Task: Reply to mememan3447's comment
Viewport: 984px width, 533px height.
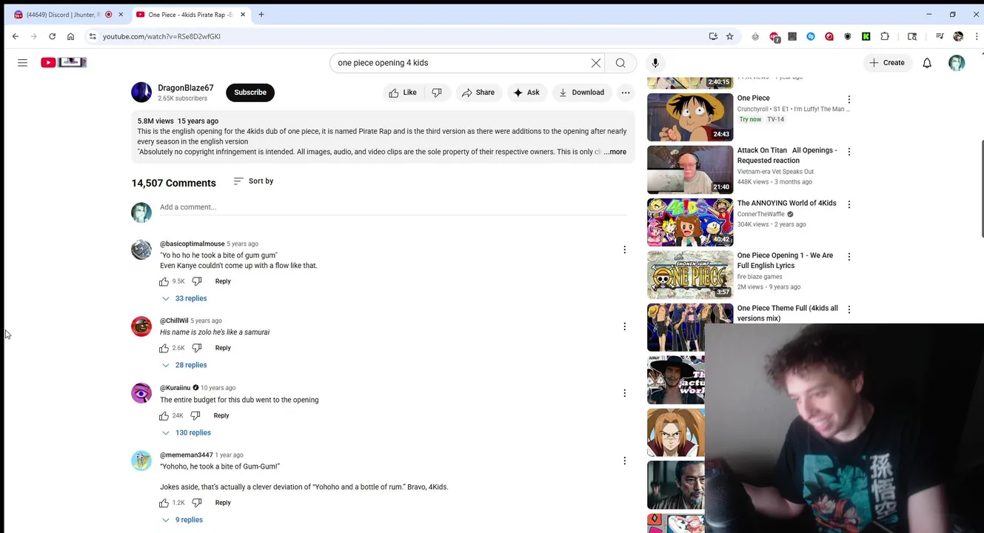Action: 223,503
